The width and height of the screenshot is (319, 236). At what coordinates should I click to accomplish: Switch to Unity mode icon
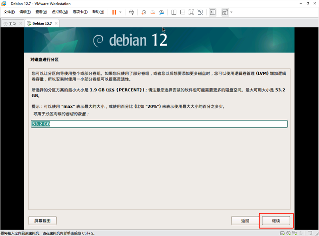pos(200,12)
